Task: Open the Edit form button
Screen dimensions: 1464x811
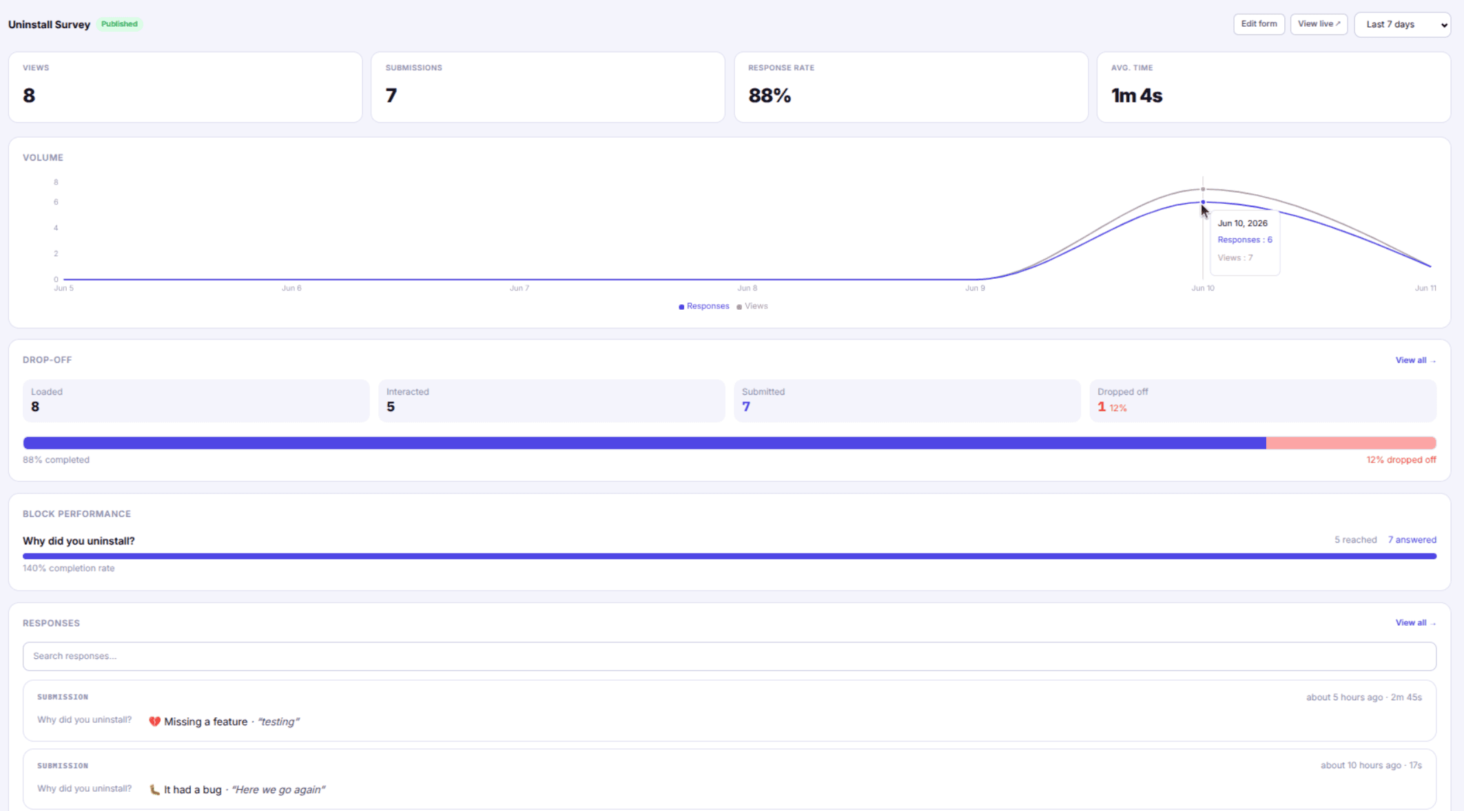Action: pos(1259,24)
